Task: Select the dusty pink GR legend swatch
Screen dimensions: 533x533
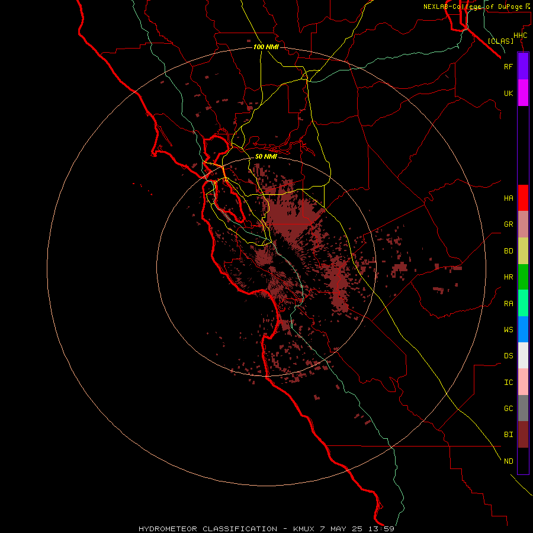Action: (x=523, y=224)
